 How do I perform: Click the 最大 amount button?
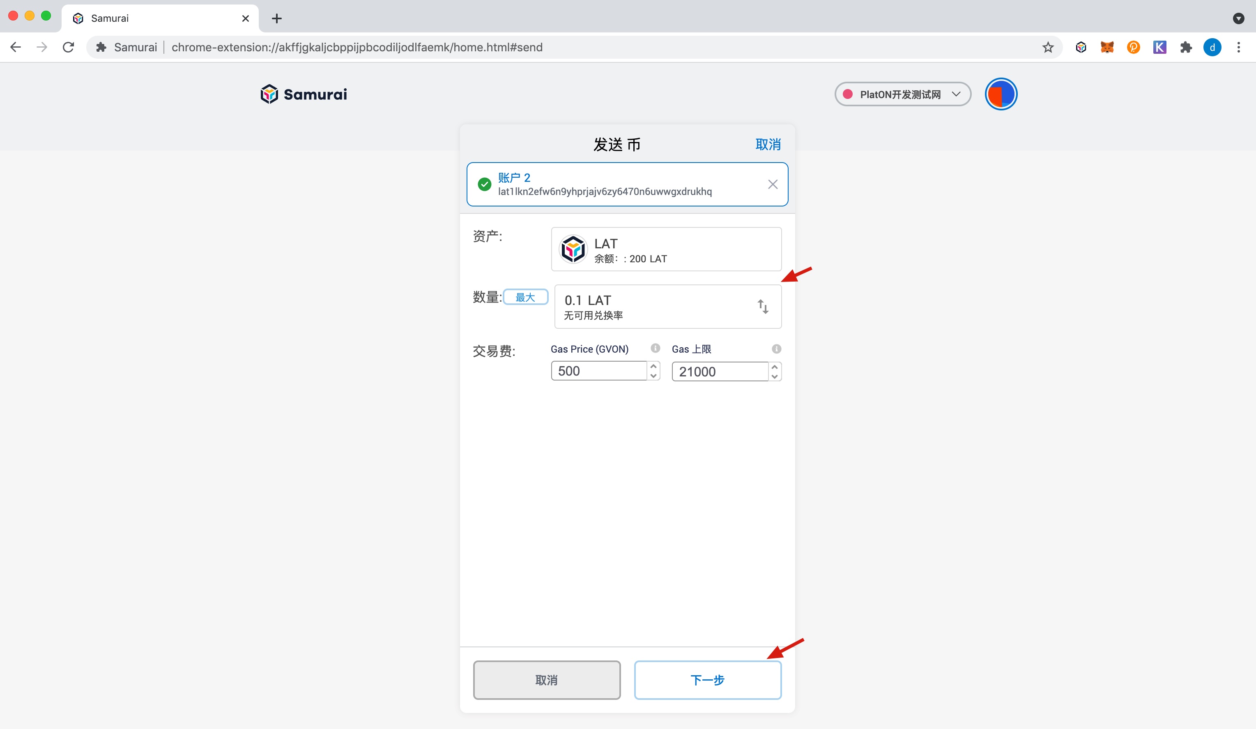(525, 297)
